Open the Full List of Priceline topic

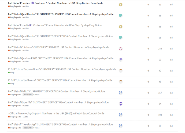click(x=56, y=3)
